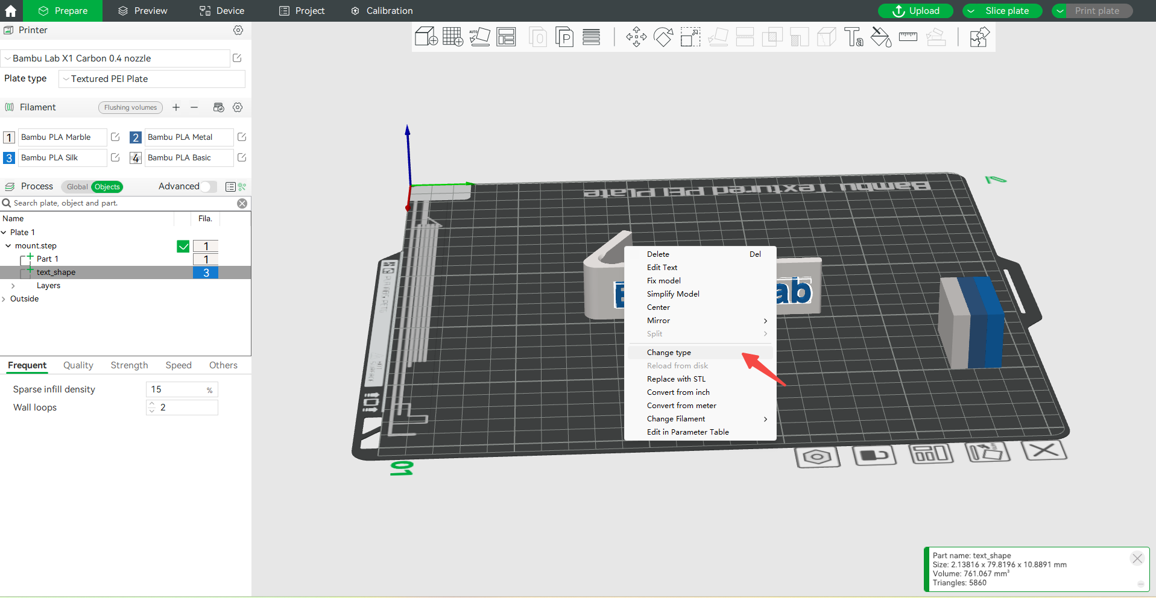The width and height of the screenshot is (1156, 598).
Task: Open the Bambu PLA Basic filament dropdown
Action: tap(189, 158)
